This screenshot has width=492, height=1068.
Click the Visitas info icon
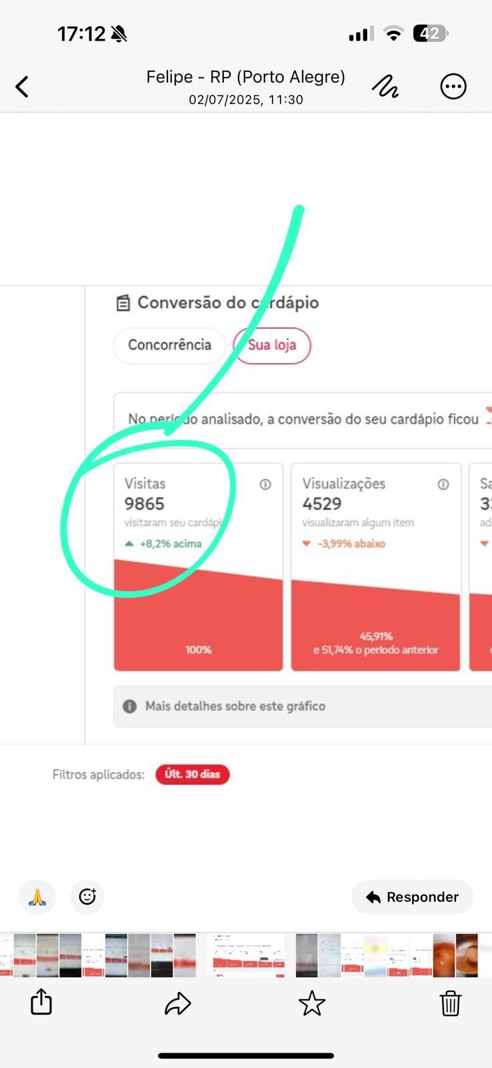coord(265,485)
